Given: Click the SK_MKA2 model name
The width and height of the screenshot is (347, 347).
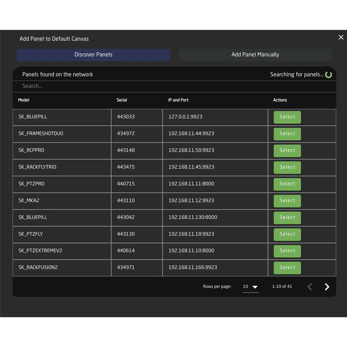Looking at the screenshot, I should point(29,200).
